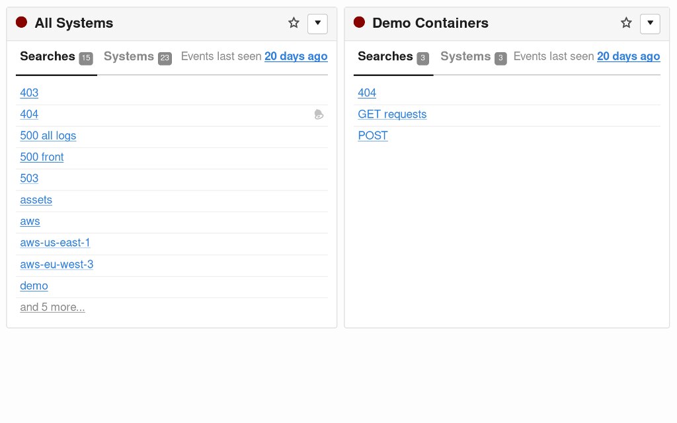Toggle the favorite star on All Systems
Screen dimensions: 677x423
tap(294, 22)
